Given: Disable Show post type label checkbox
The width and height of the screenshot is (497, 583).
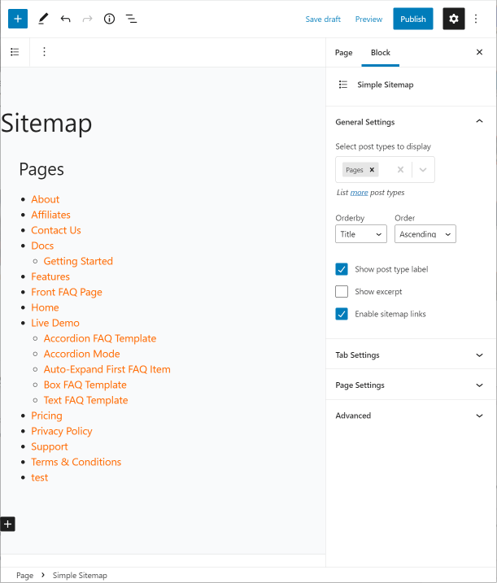Looking at the screenshot, I should pos(342,269).
